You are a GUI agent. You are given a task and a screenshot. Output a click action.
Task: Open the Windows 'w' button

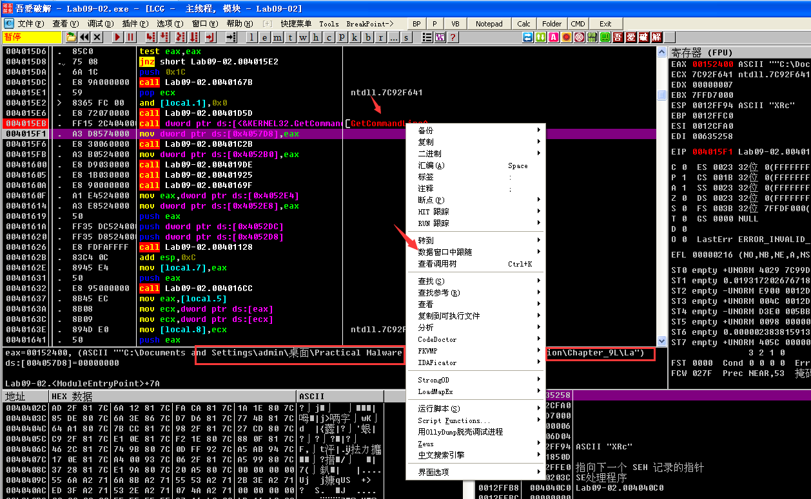(303, 37)
